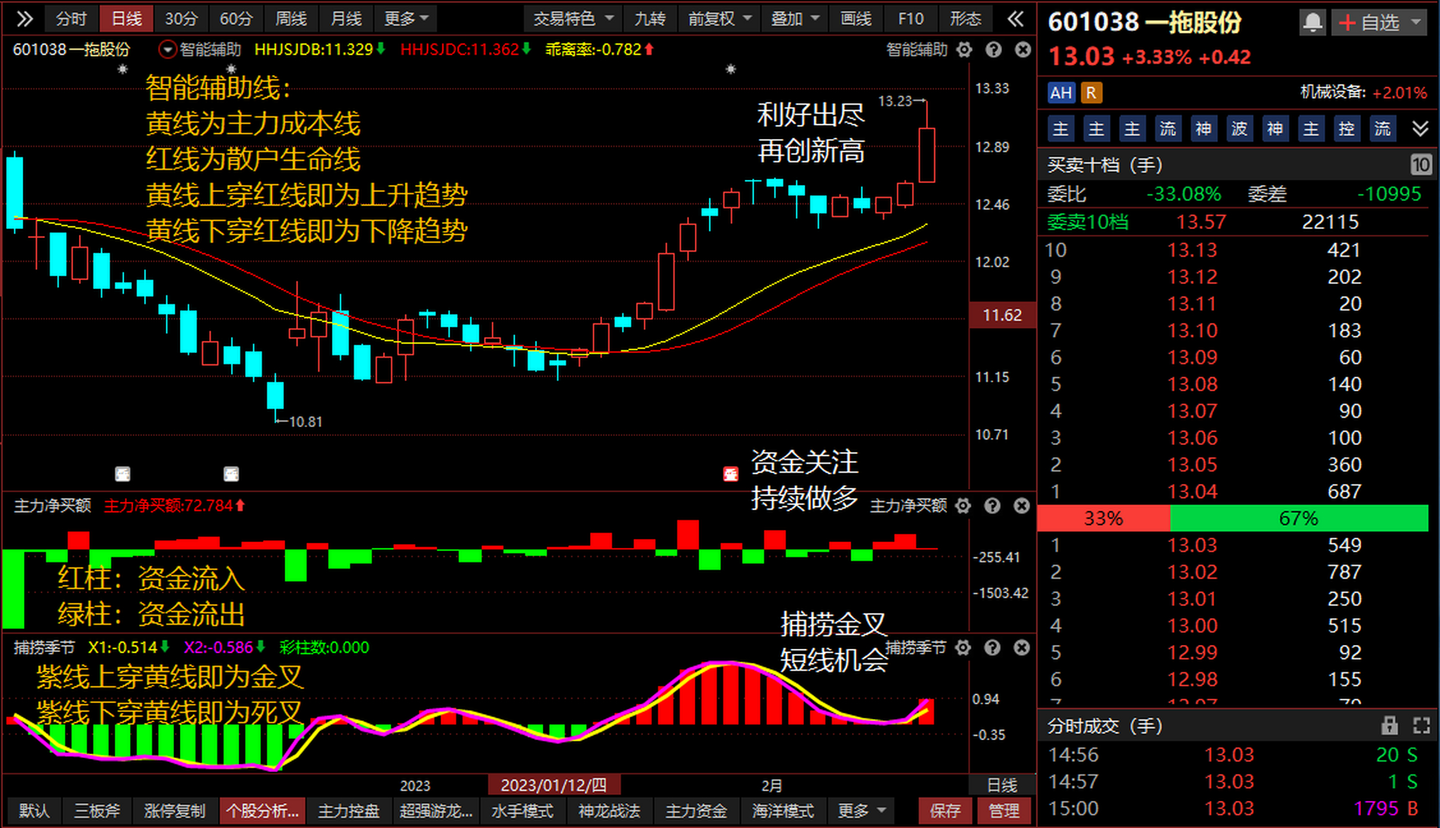
Task: Open settings gear of 主力净买额 indicator
Action: 963,506
